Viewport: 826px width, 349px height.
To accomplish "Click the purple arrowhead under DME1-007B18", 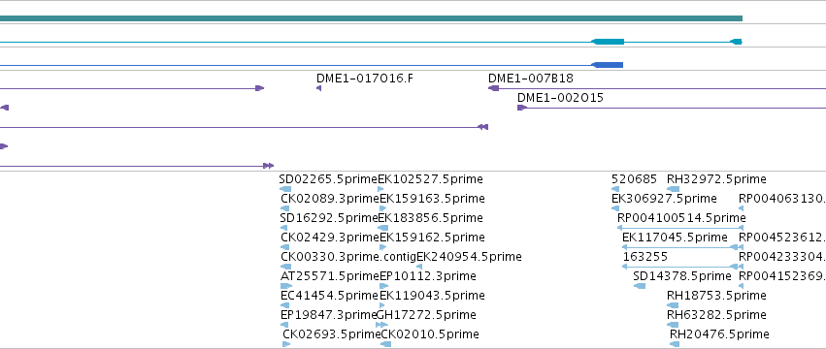I will coord(493,88).
